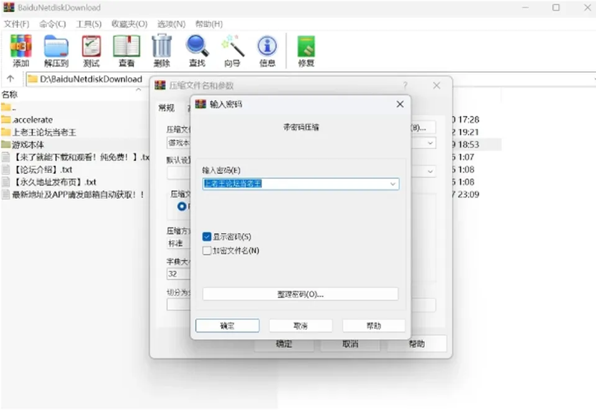Click the 信息 (Info) toolbar icon
This screenshot has height=410, width=596.
pos(267,50)
